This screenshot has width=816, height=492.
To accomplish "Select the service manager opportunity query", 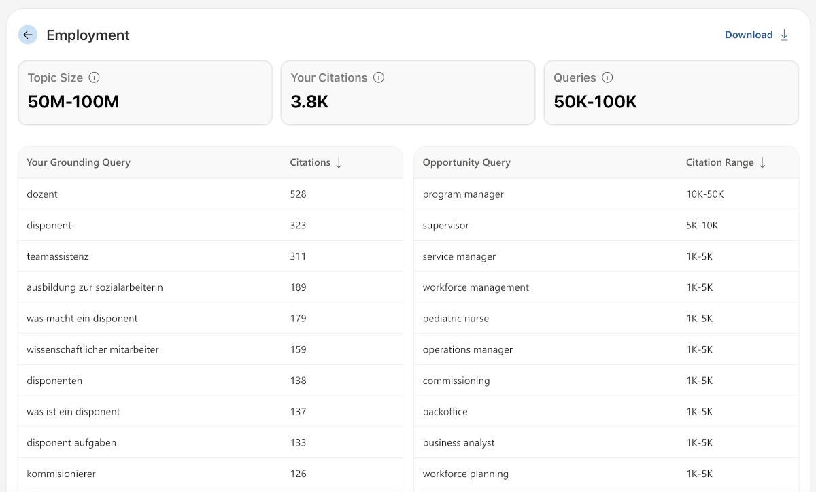I will click(607, 256).
